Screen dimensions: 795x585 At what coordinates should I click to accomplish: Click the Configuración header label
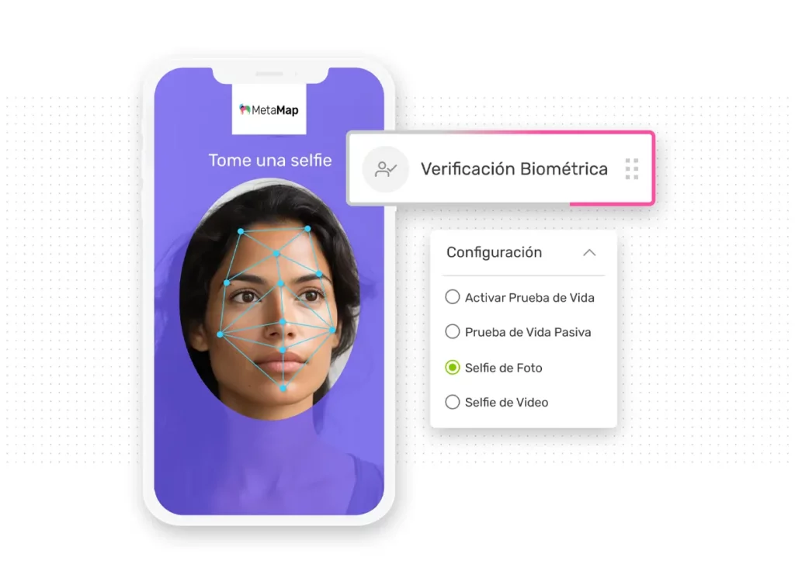pyautogui.click(x=494, y=252)
